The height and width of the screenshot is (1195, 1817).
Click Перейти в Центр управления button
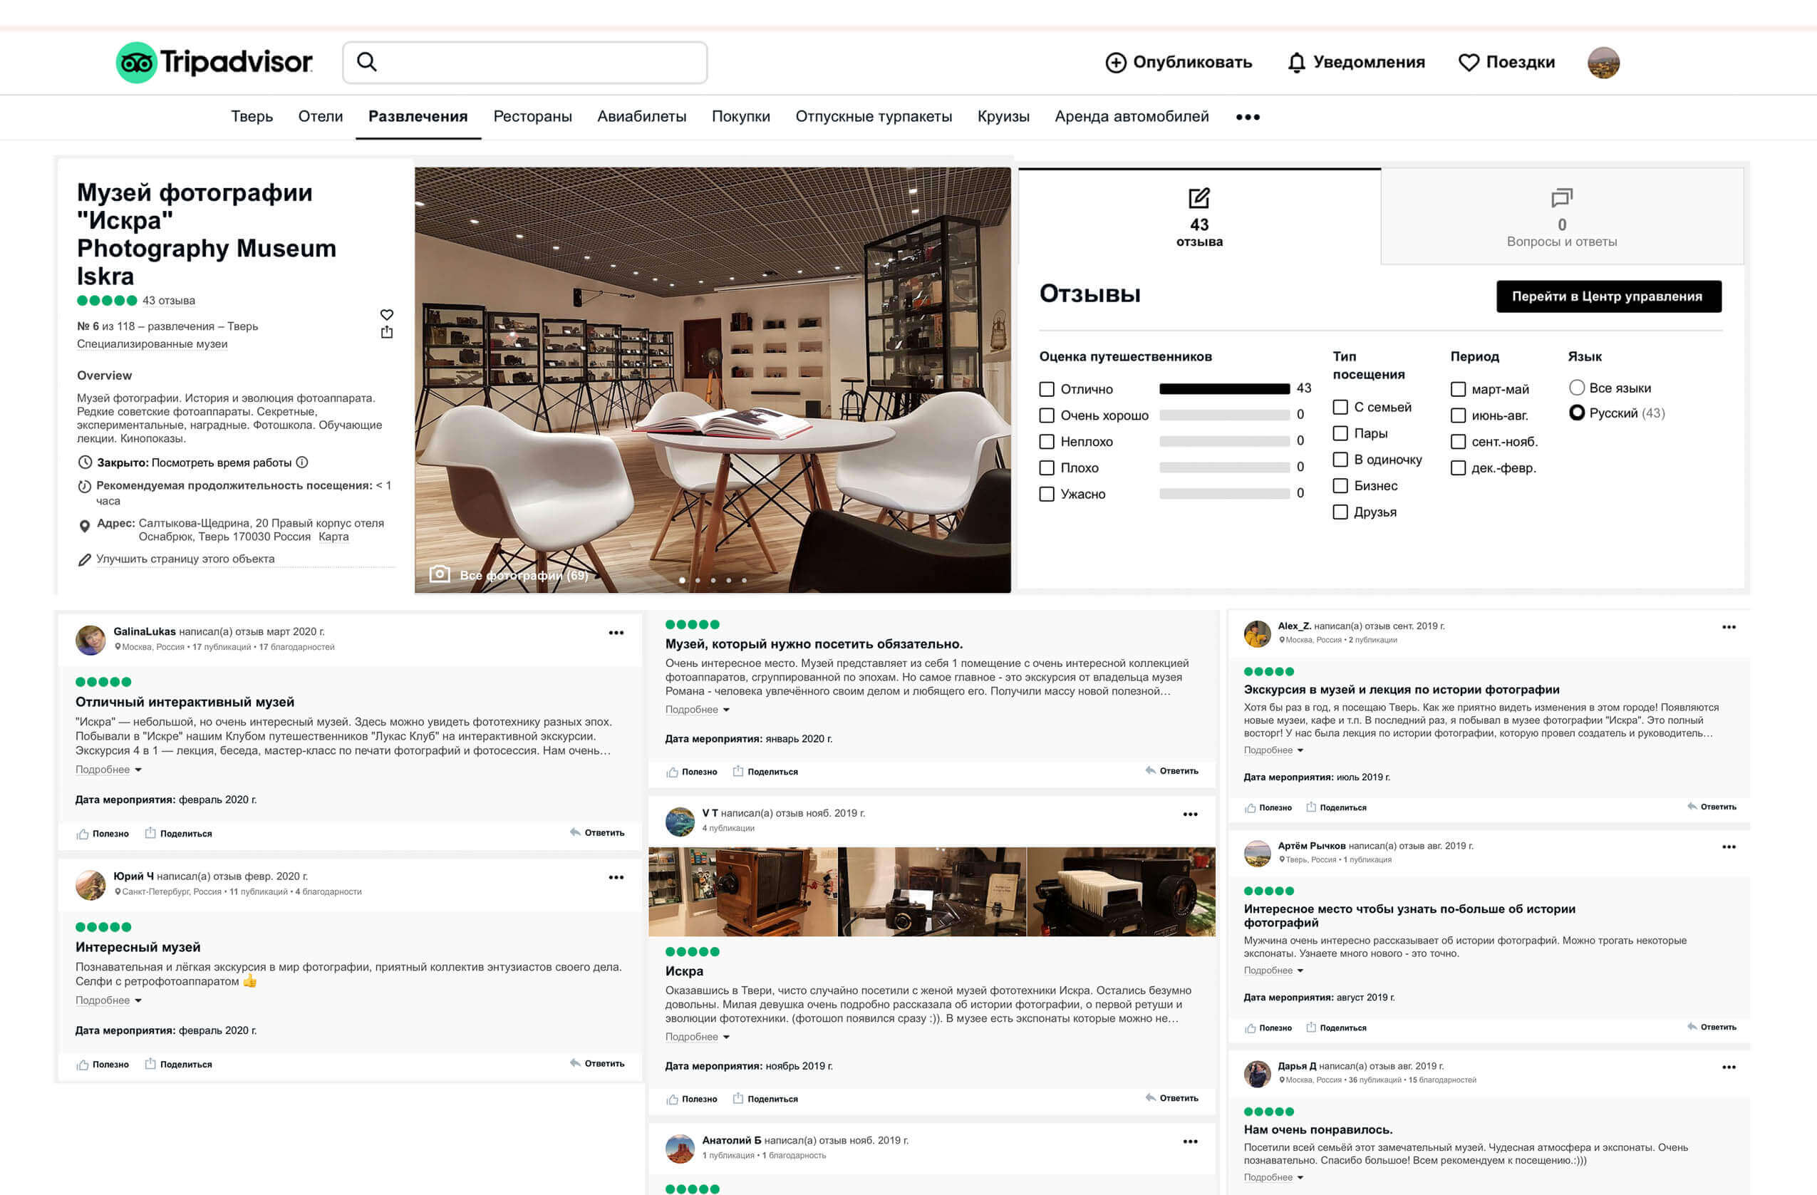(1609, 296)
